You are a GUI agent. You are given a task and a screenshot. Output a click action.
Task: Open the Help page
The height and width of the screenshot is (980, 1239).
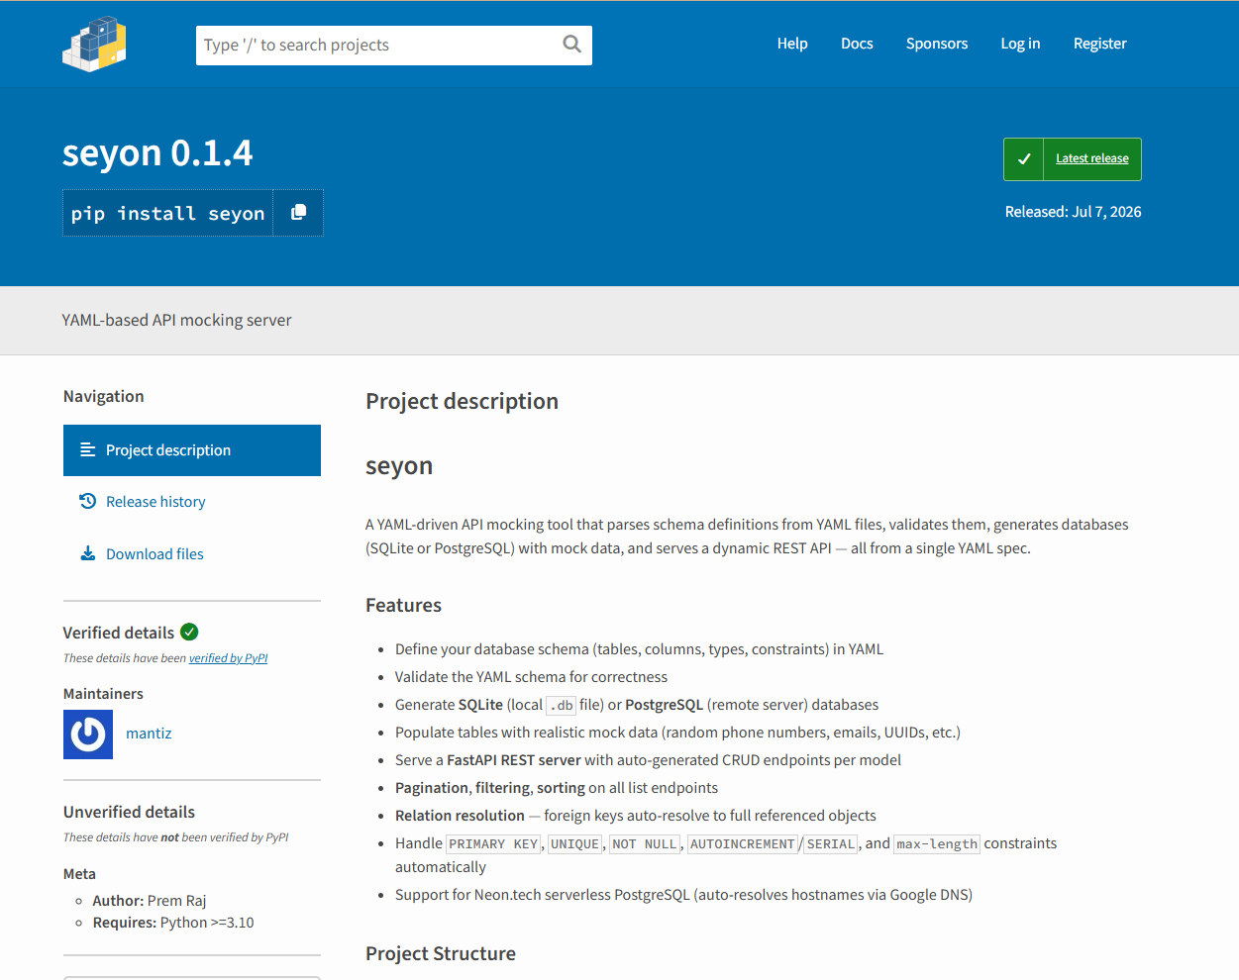click(792, 44)
